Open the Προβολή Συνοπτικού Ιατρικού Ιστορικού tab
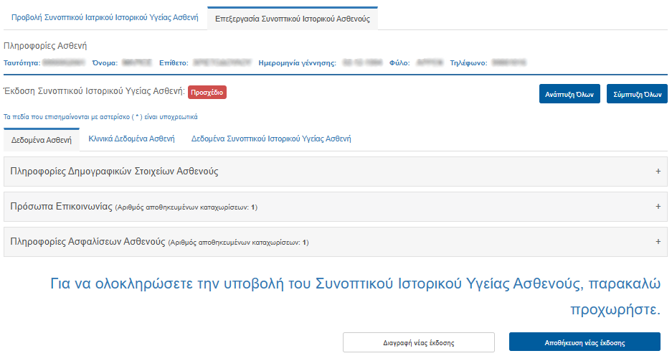This screenshot has height=361, width=672. point(105,18)
